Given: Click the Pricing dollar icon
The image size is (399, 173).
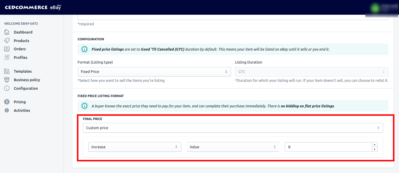Looking at the screenshot, I should coord(7,102).
